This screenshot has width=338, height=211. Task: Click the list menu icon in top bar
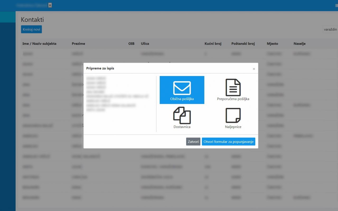336,5
